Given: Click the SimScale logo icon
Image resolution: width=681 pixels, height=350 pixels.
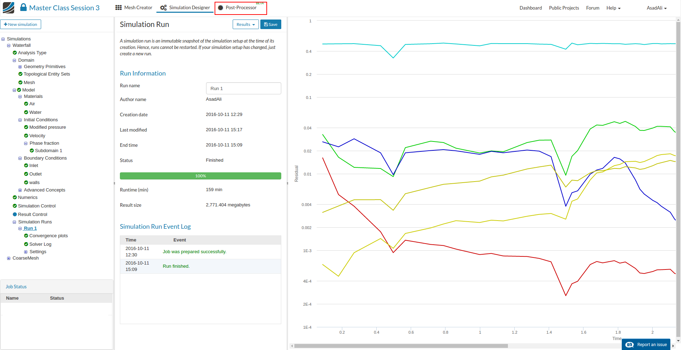Looking at the screenshot, I should [9, 8].
